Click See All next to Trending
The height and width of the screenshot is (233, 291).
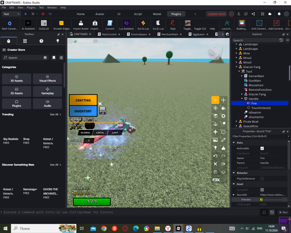click(x=55, y=114)
